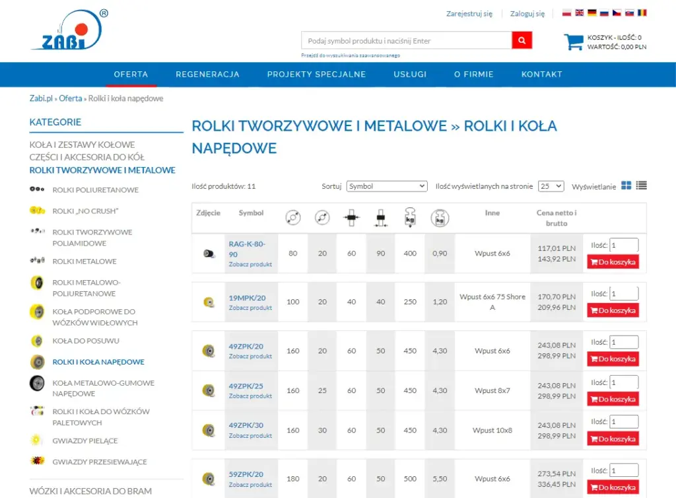This screenshot has width=676, height=498.
Task: Click bore diameter column icon
Action: [x=322, y=217]
